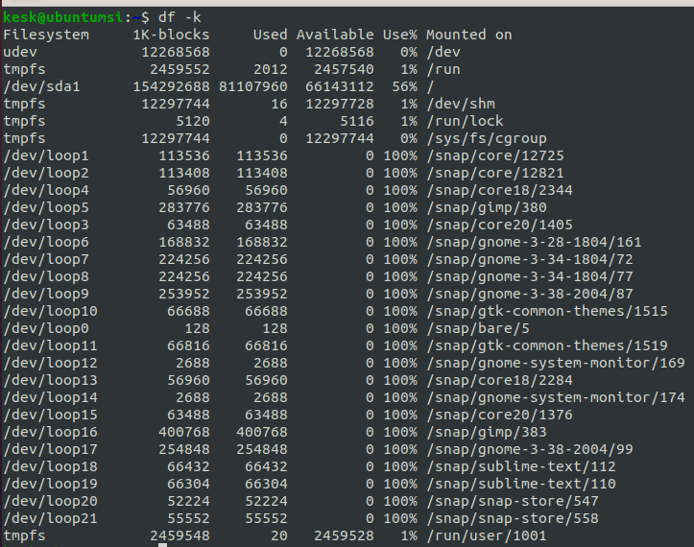
Task: Click the '1K-blocks' column header
Action: 171,35
